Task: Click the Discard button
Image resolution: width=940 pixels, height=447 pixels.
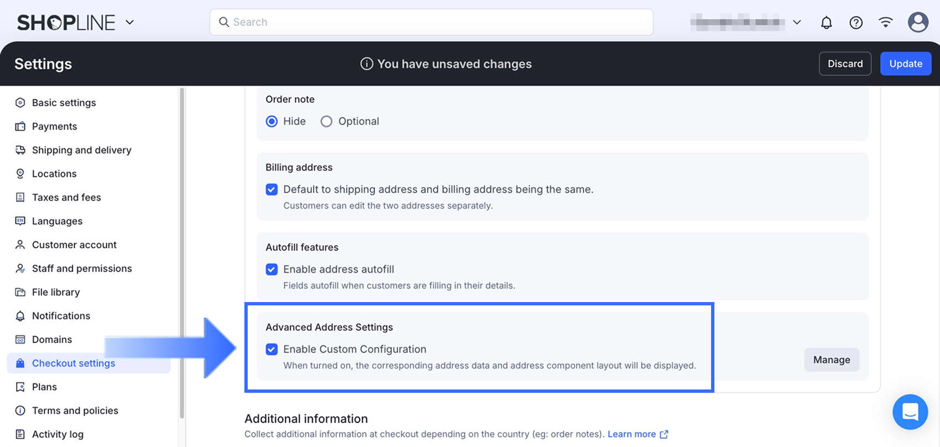Action: 845,64
